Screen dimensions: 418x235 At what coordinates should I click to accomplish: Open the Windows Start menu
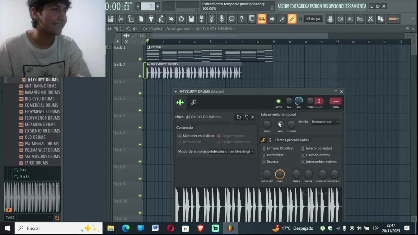[x=7, y=228]
